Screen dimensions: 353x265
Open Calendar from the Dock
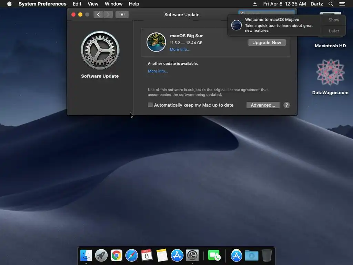click(x=147, y=255)
